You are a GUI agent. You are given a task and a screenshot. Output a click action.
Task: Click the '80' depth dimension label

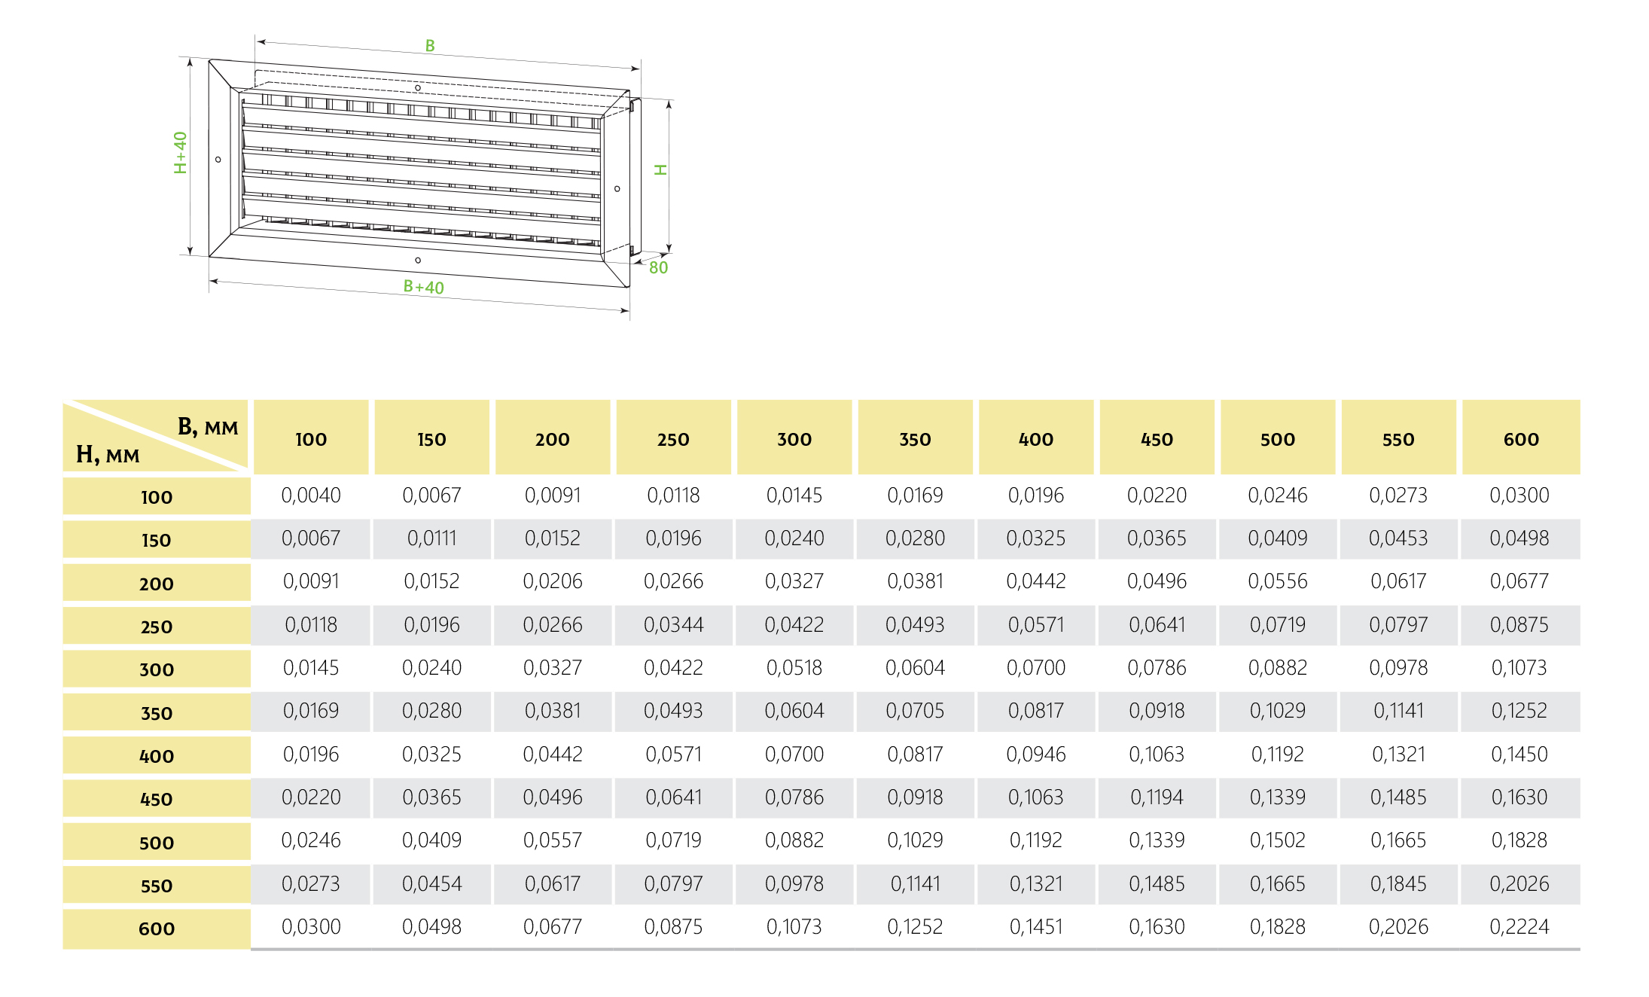pos(658,267)
